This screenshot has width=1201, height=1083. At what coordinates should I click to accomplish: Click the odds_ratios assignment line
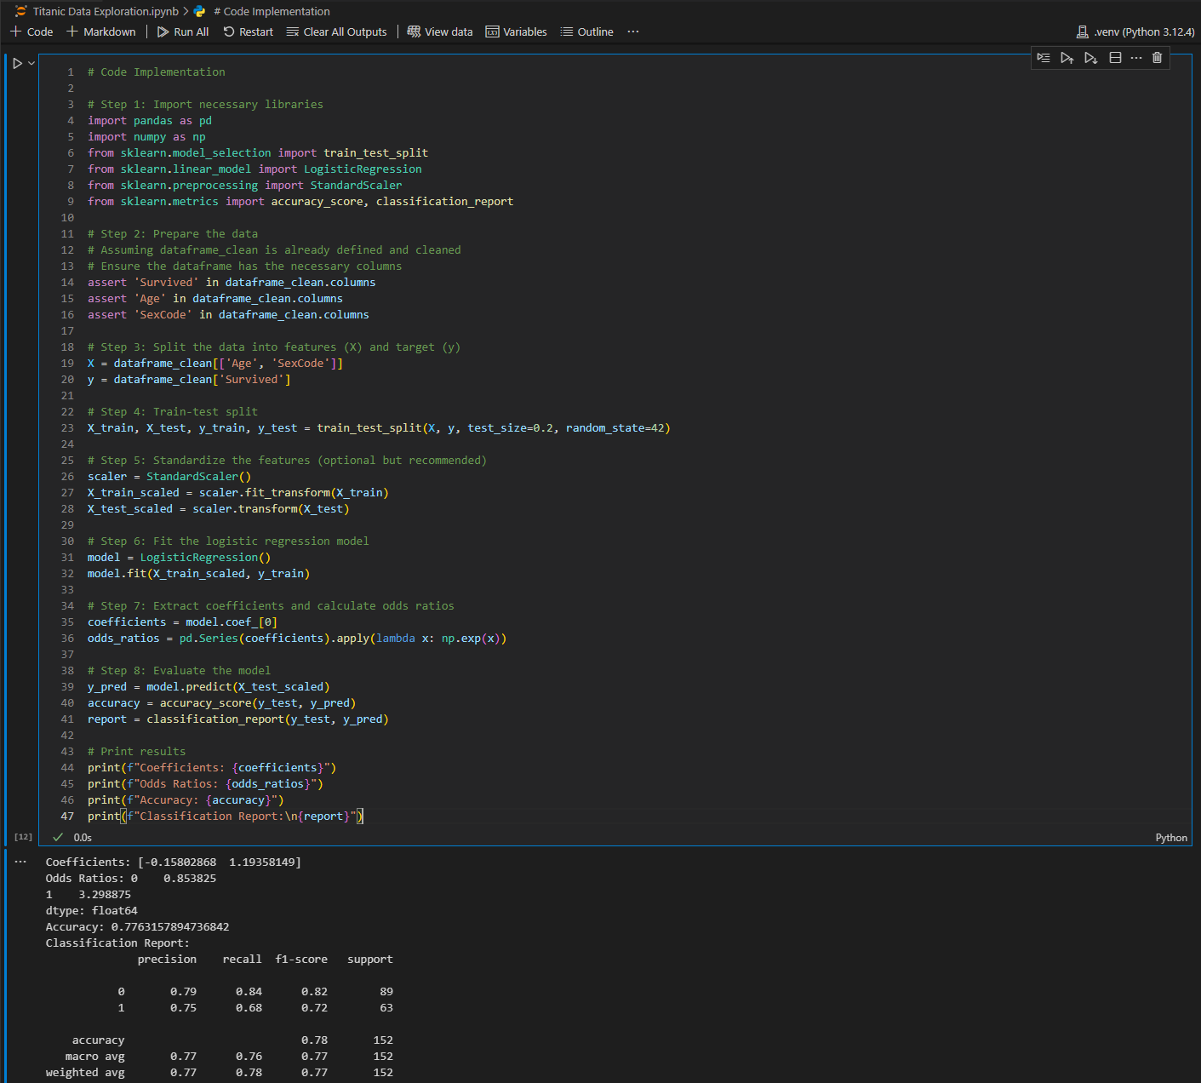tap(297, 639)
